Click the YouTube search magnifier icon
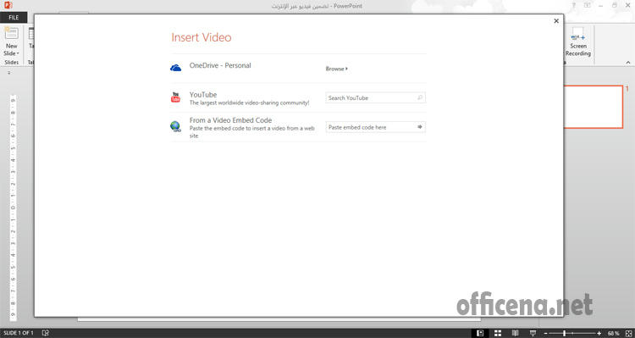 420,97
